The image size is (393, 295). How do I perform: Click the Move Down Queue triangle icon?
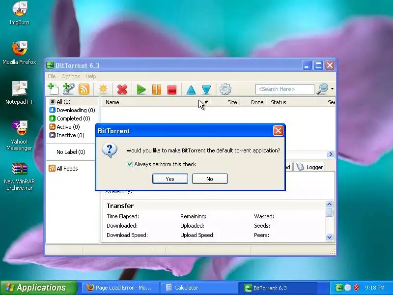coord(206,90)
